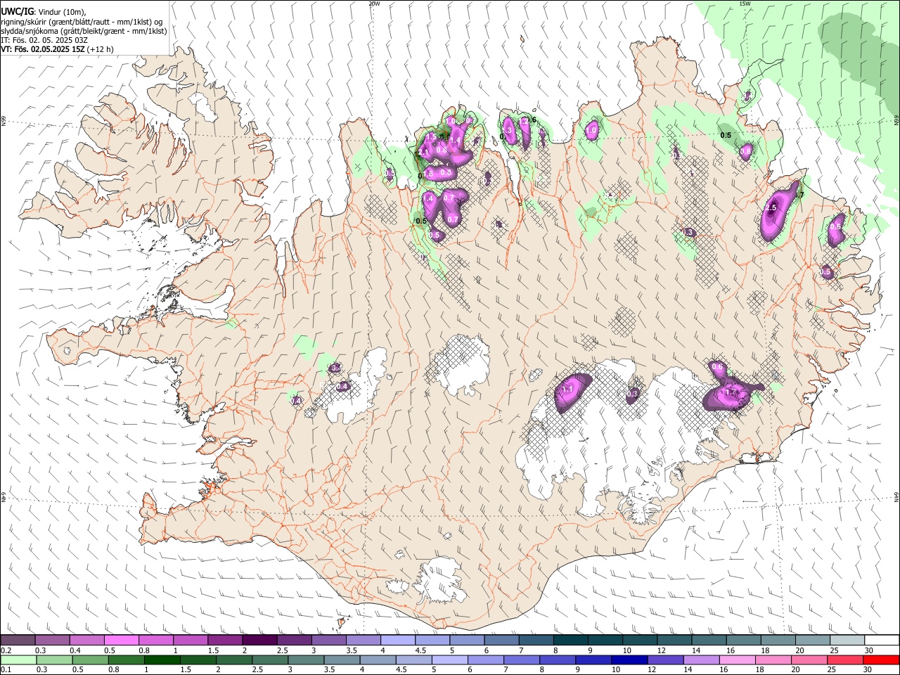
Task: Click the top-row legend swatch starting at 0.2
Action: [x=18, y=641]
